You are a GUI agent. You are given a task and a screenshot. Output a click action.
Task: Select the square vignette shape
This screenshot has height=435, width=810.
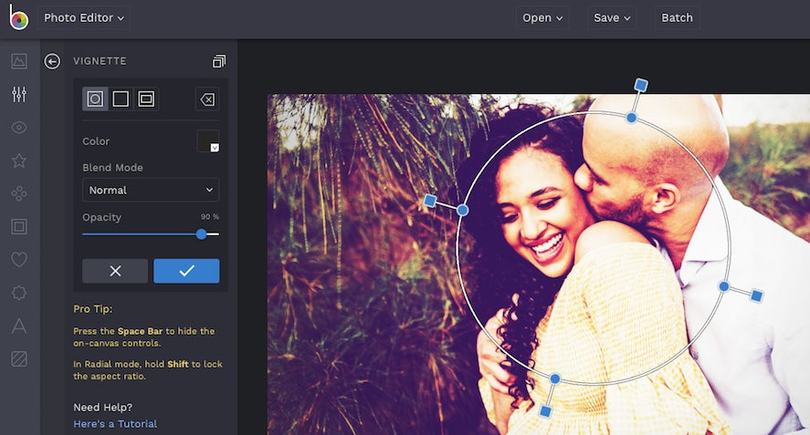tap(121, 99)
